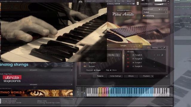Click the save preset icon in the preset box
This screenshot has height=107, width=191.
click(159, 9)
